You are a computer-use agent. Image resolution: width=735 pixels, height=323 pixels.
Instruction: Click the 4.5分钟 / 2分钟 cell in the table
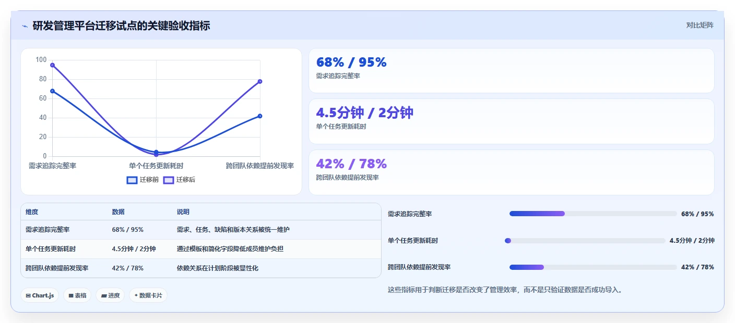click(134, 249)
